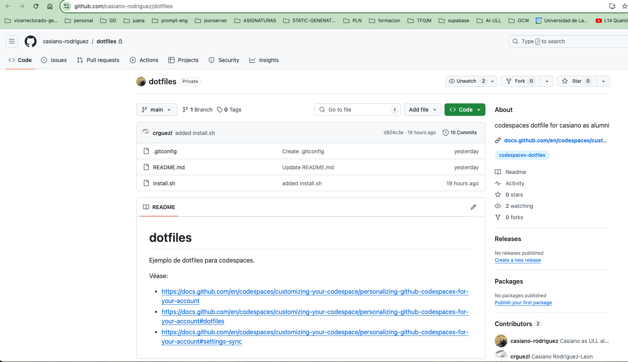Image resolution: width=628 pixels, height=362 pixels.
Task: Open the Security tab
Action: 224,60
